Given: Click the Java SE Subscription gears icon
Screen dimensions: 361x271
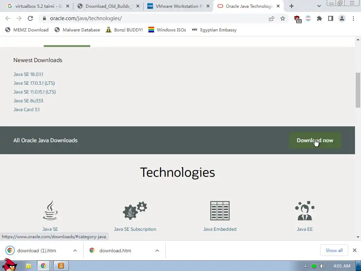Looking at the screenshot, I should [135, 210].
